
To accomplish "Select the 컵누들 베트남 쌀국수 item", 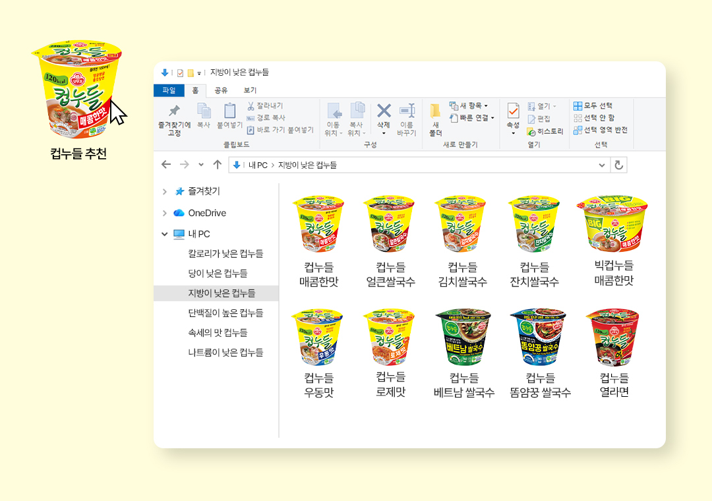I will click(x=463, y=354).
